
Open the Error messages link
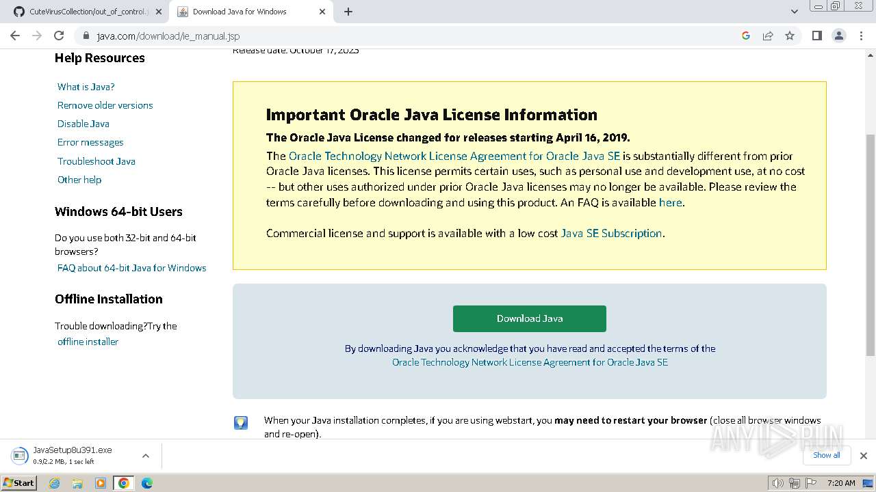point(90,142)
